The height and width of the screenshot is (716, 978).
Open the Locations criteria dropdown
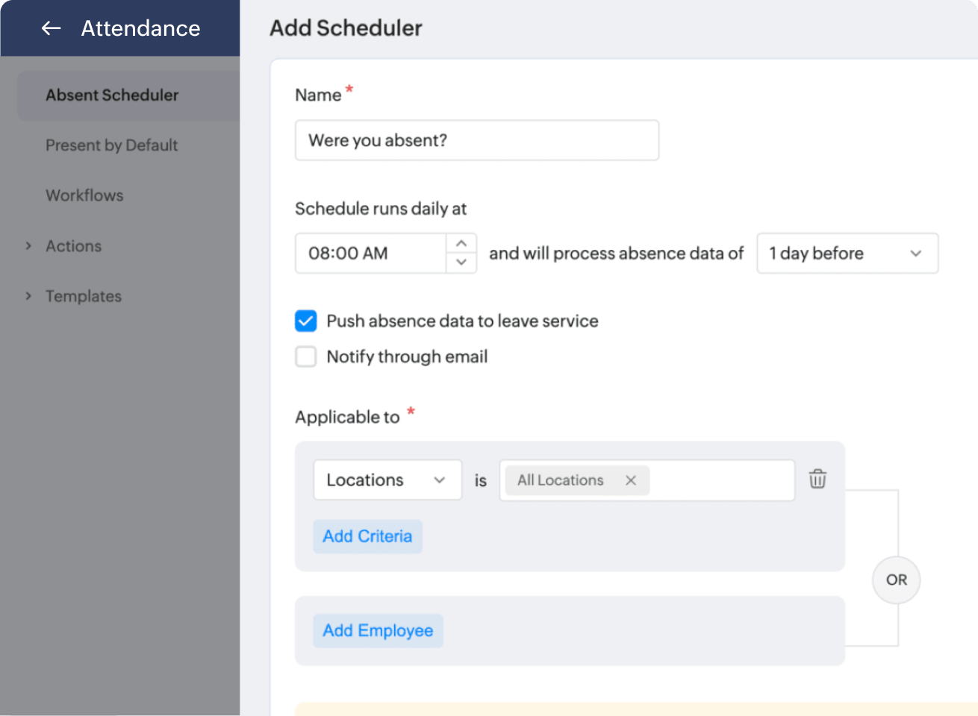(387, 480)
